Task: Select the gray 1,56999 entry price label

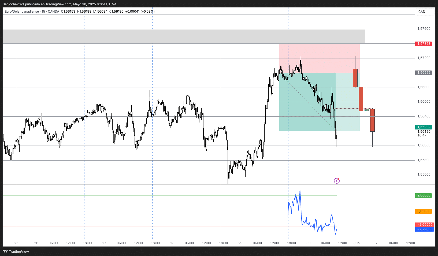Action: click(x=424, y=73)
